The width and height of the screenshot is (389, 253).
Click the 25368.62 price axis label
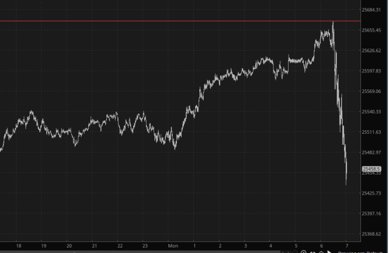[371, 234]
